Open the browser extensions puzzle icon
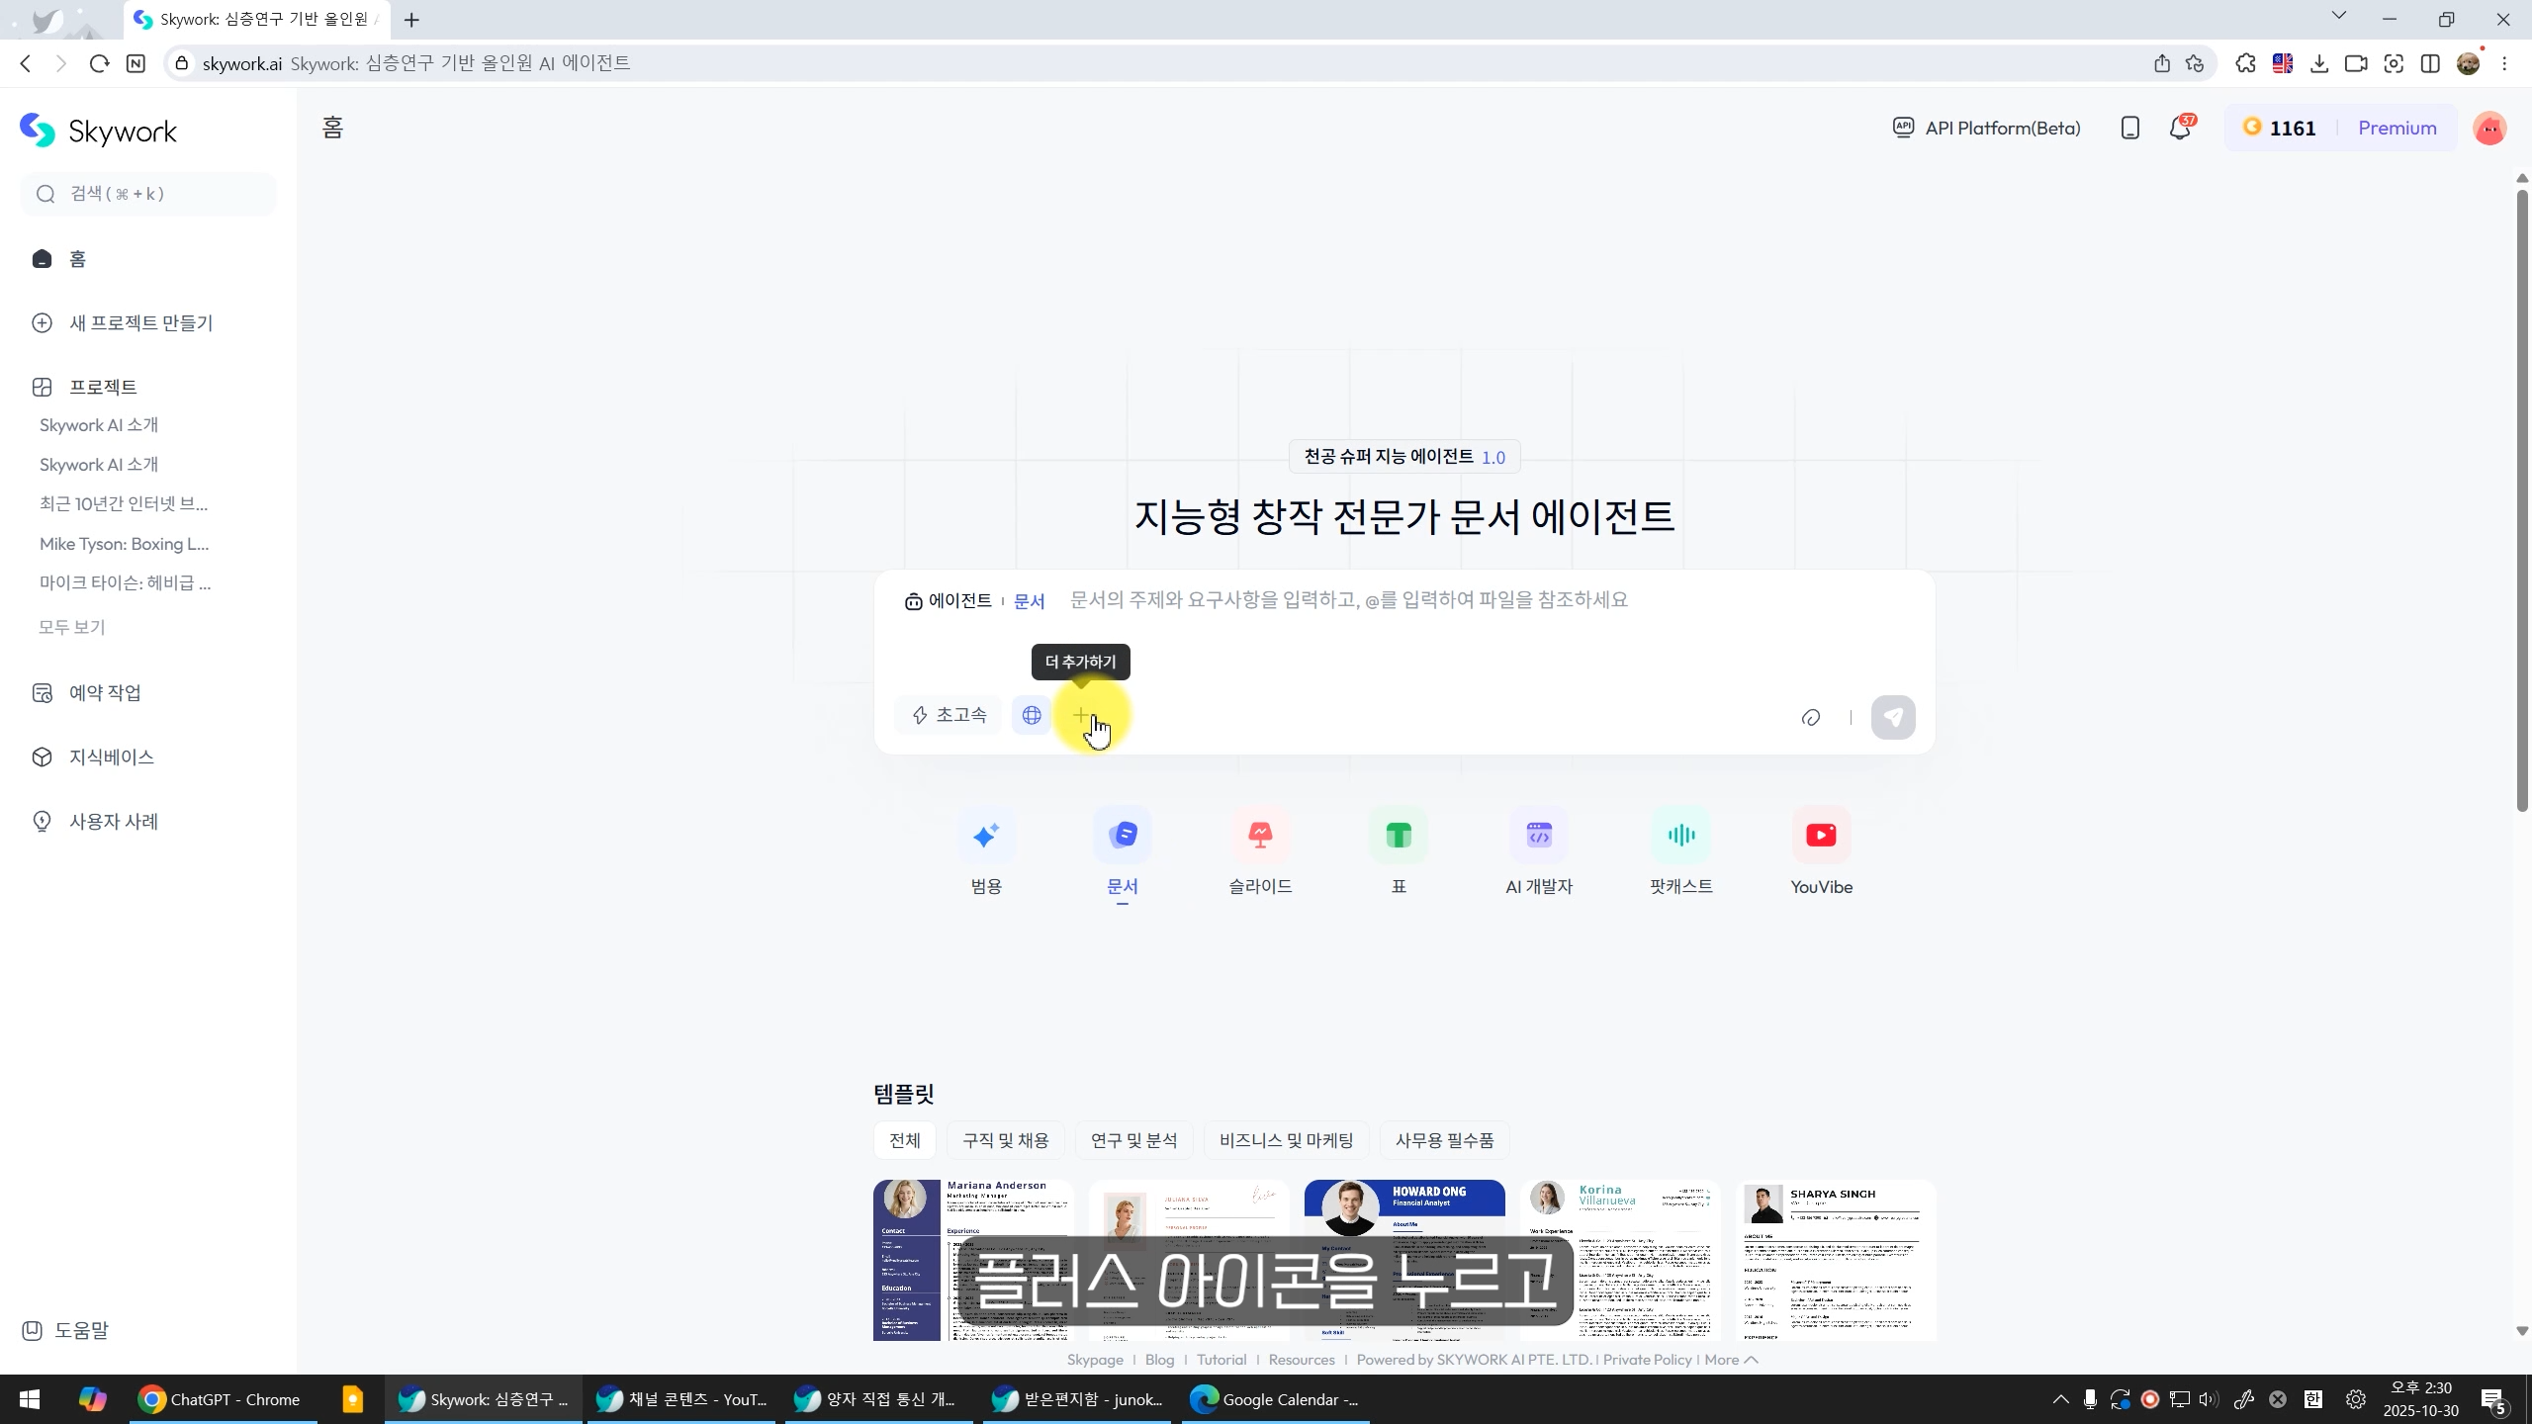 [x=2246, y=63]
